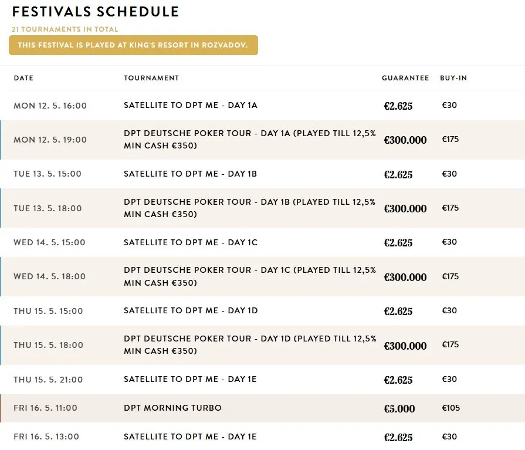
Task: Open the DPT Morning Turbo tournament
Action: click(x=172, y=408)
